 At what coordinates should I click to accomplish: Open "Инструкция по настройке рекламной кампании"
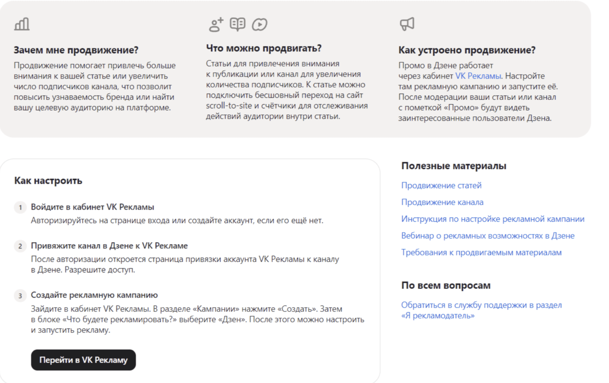pos(493,219)
